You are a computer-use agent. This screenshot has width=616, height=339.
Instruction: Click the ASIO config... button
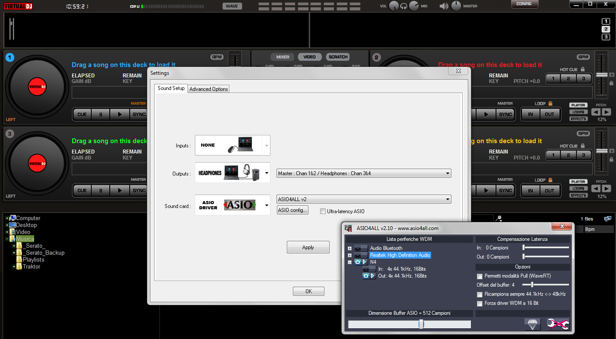click(292, 210)
